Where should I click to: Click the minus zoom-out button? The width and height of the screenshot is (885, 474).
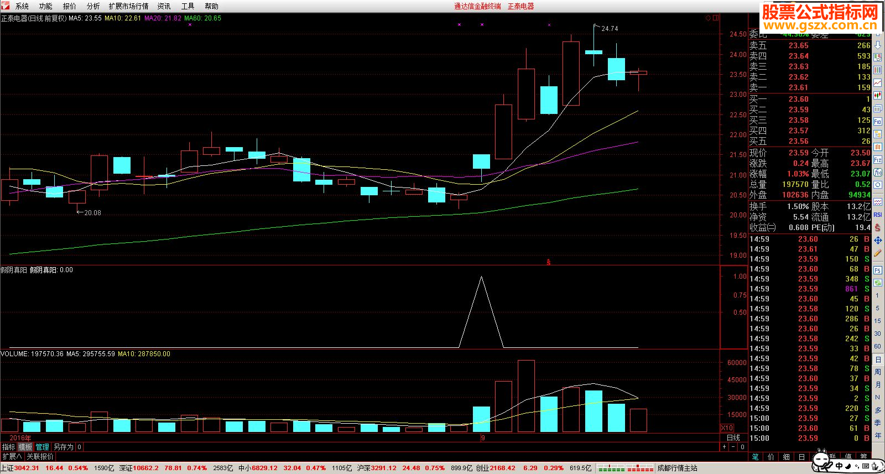[x=733, y=447]
